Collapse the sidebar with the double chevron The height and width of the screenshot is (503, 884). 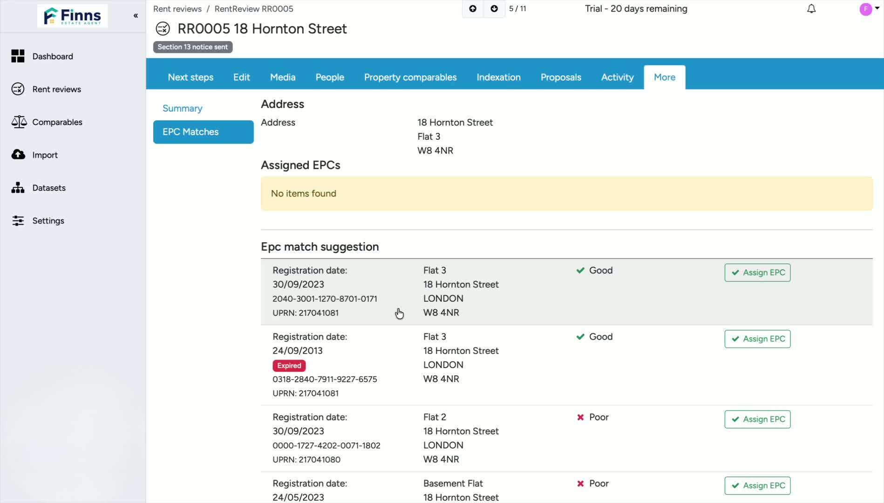(136, 15)
